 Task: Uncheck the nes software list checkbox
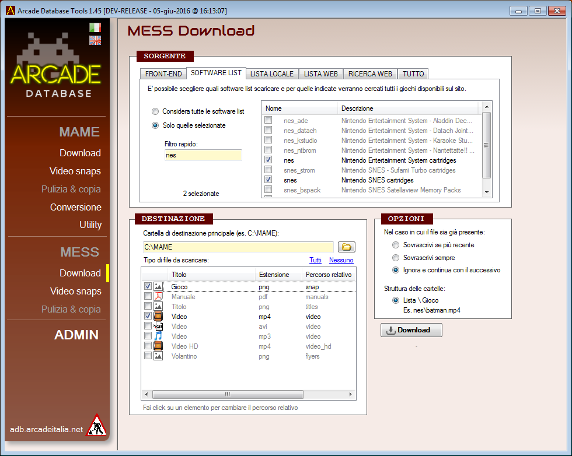coord(268,160)
